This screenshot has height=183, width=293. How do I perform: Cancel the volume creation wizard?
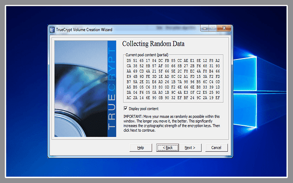[217, 148]
